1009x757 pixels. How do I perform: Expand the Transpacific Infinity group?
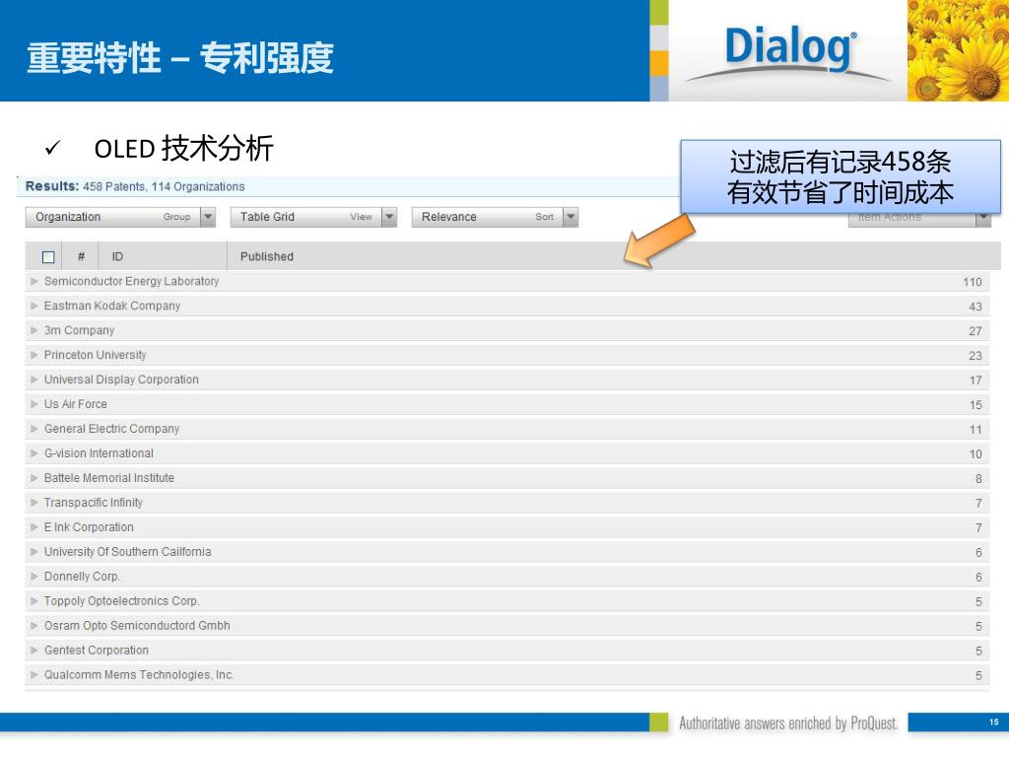pyautogui.click(x=34, y=502)
